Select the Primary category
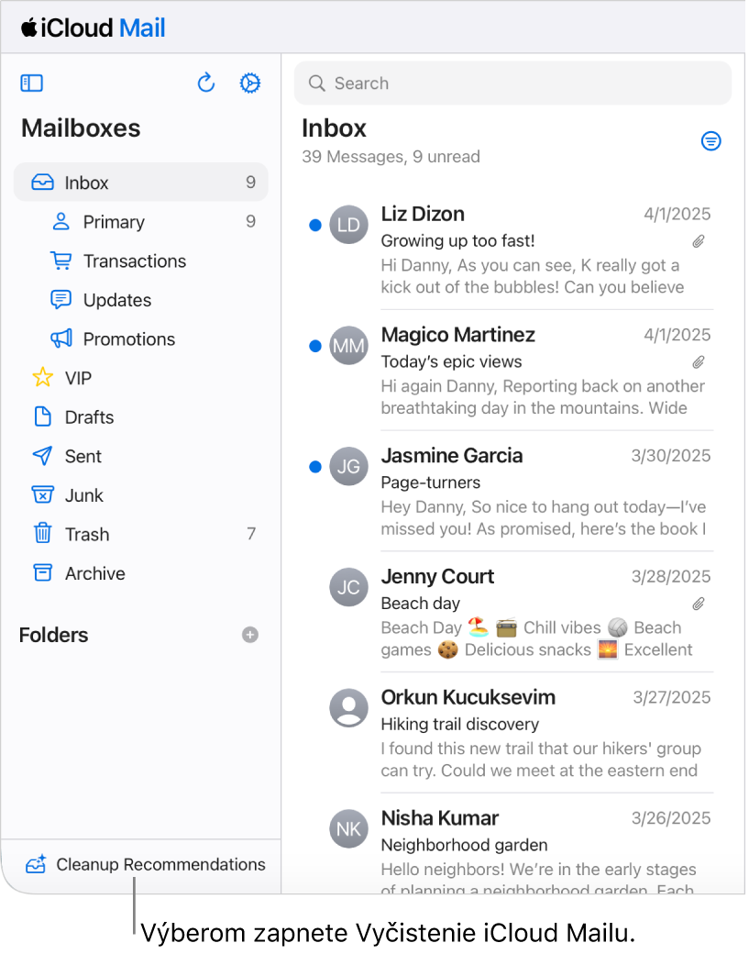 tap(141, 222)
